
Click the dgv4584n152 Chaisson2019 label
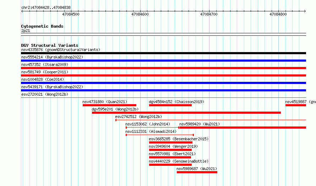(176, 102)
